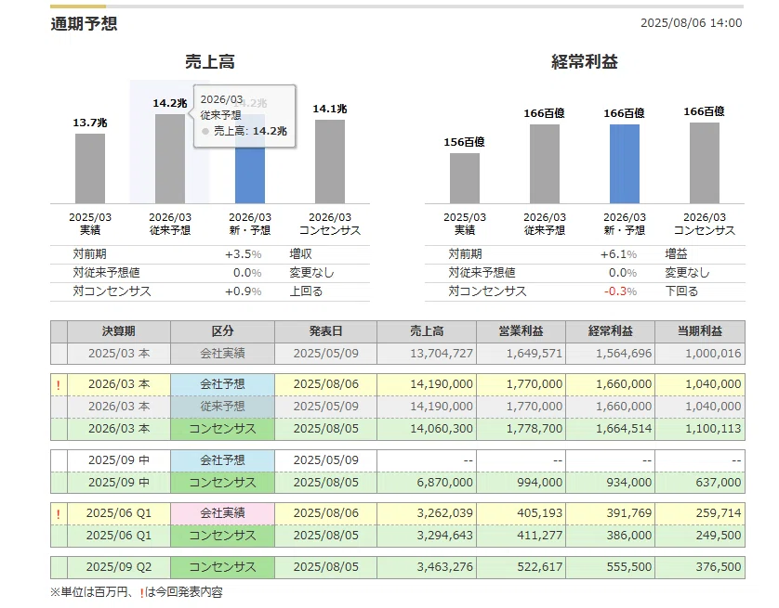Click the red exclamation mark in the 2025/06 Q1 row
This screenshot has width=779, height=608.
pyautogui.click(x=59, y=513)
